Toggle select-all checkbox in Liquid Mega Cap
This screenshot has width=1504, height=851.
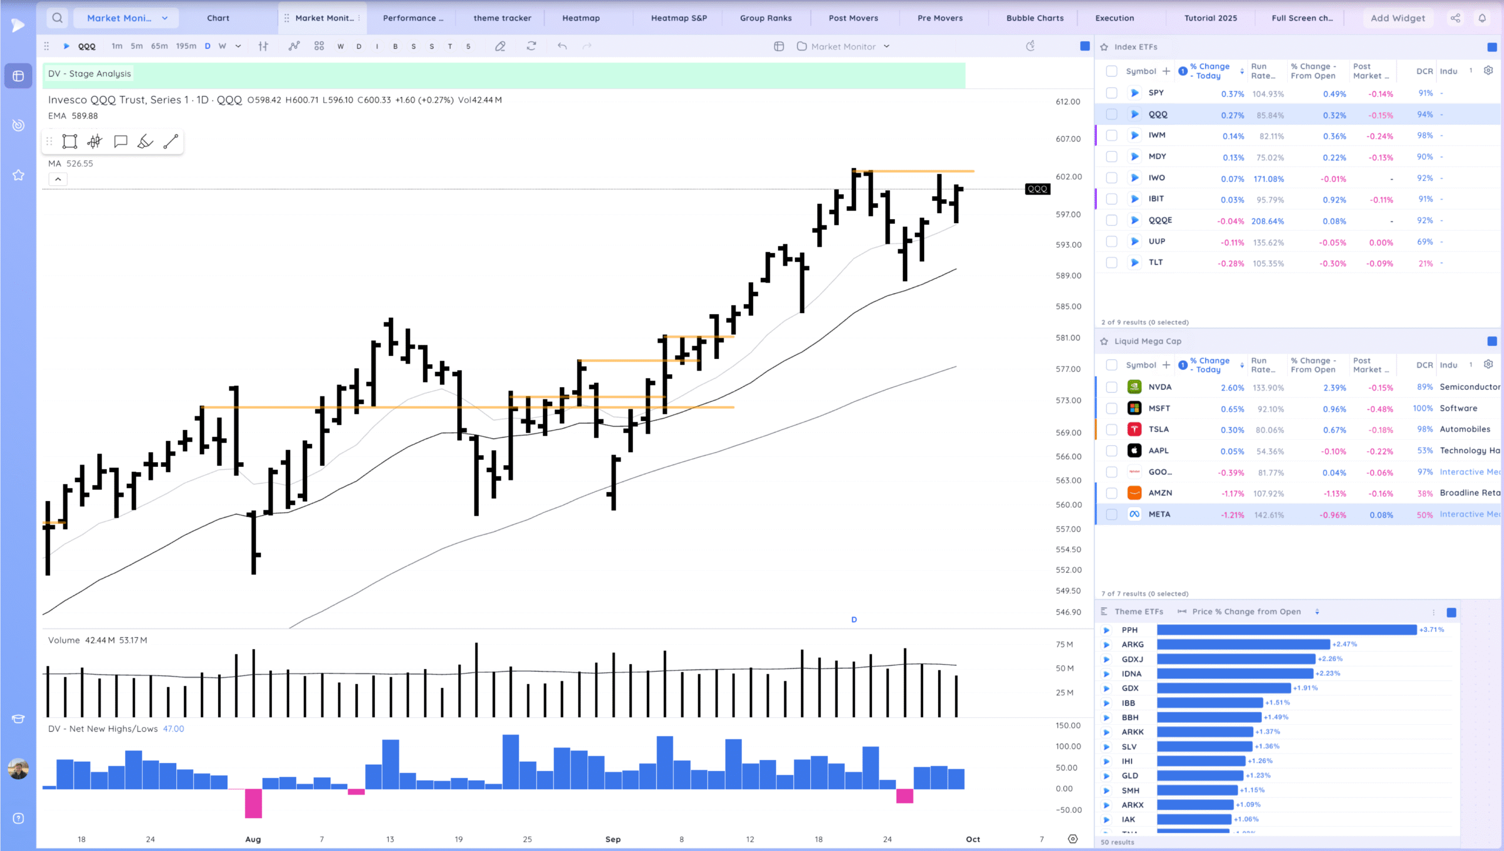tap(1111, 365)
